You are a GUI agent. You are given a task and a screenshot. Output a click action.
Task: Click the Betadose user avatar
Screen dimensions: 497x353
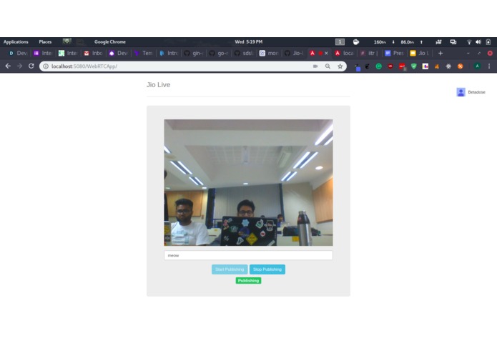coord(461,92)
